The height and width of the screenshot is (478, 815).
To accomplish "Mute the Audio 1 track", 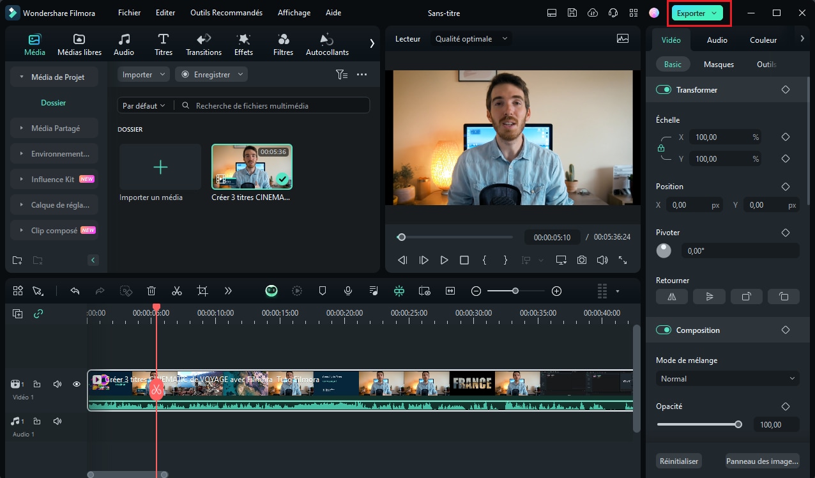I will (x=57, y=421).
